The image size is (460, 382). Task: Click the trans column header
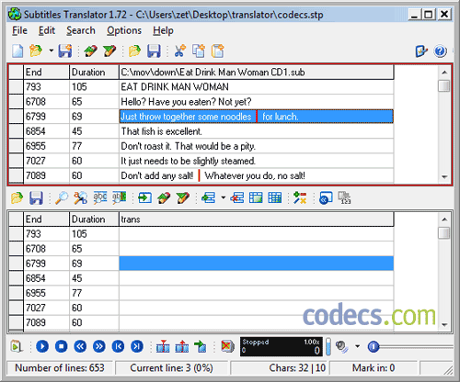tap(256, 219)
